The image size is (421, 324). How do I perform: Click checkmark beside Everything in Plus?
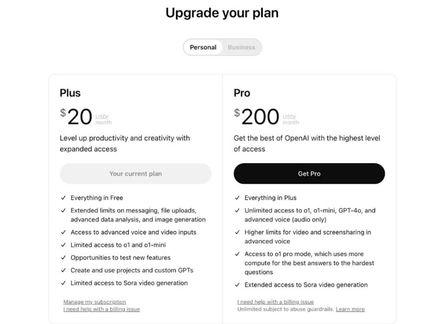[237, 198]
